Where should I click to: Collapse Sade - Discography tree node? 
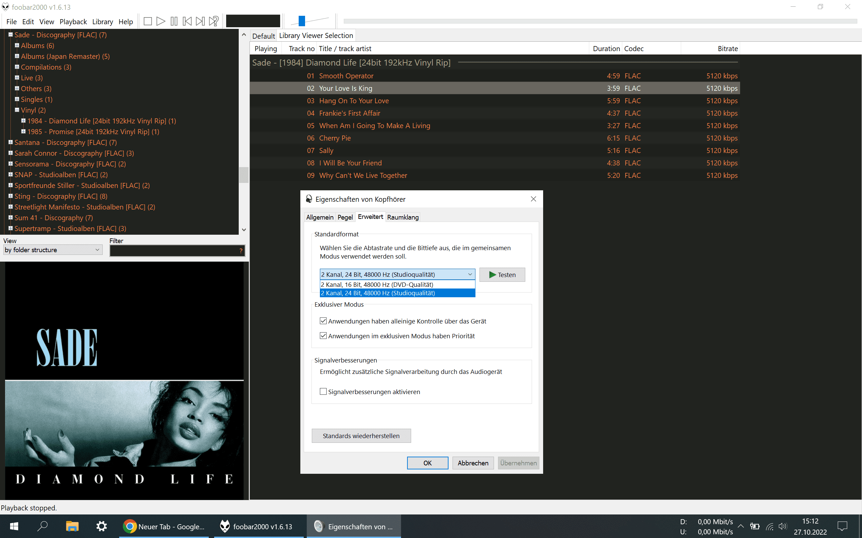(11, 35)
